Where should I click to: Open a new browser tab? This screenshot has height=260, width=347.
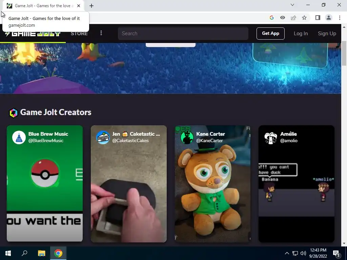[x=91, y=6]
